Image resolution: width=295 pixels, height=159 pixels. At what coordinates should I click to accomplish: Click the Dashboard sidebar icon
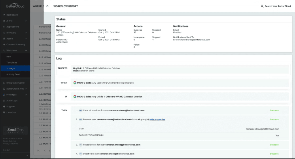coord(4,15)
